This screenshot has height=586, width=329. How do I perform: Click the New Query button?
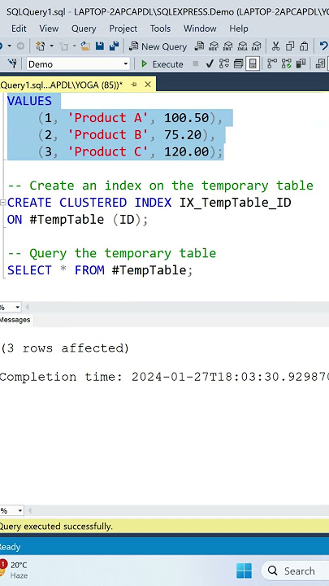(x=158, y=46)
